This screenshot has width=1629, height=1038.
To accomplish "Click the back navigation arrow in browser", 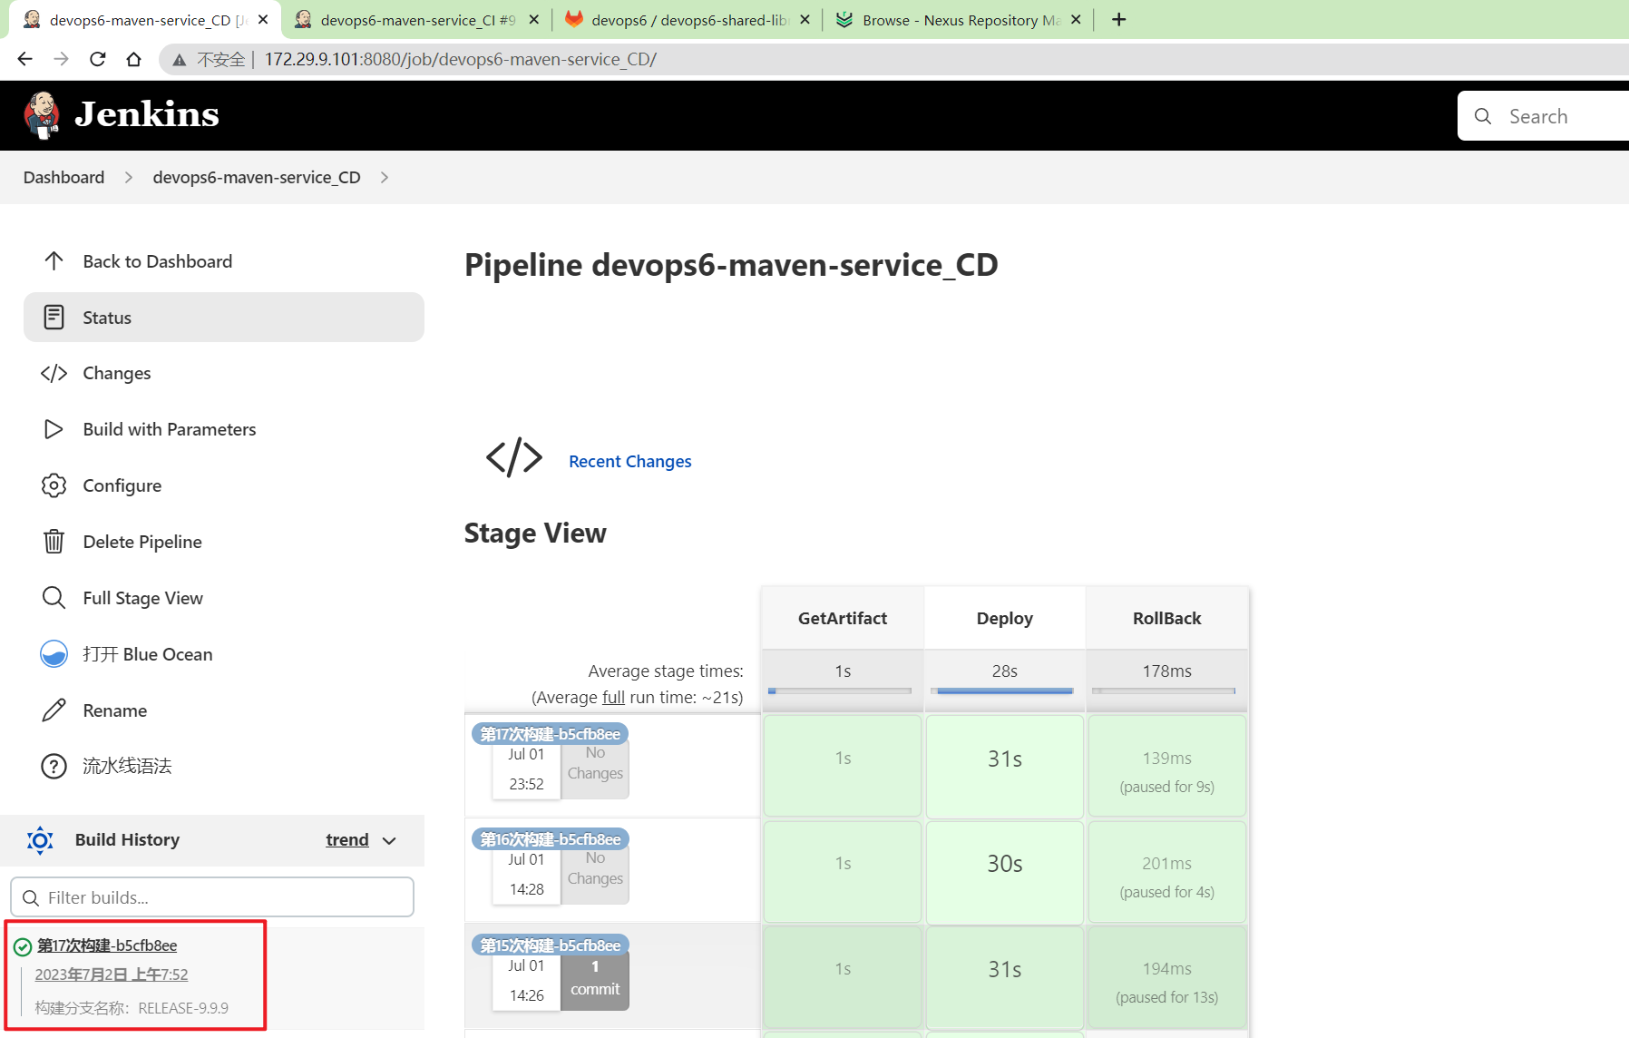I will tap(24, 59).
